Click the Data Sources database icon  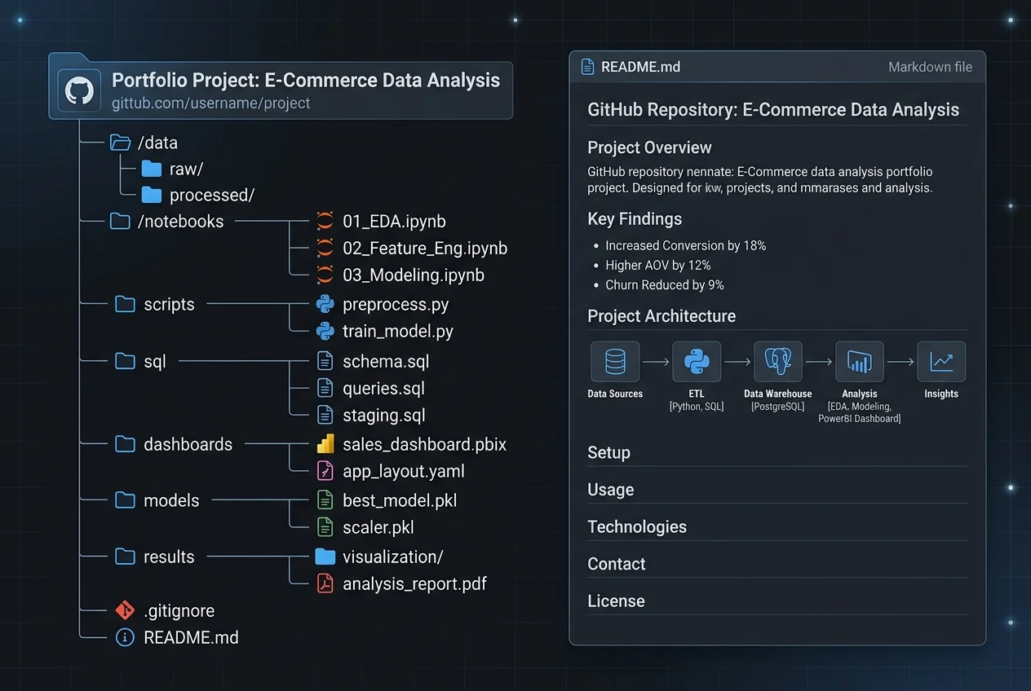[615, 362]
